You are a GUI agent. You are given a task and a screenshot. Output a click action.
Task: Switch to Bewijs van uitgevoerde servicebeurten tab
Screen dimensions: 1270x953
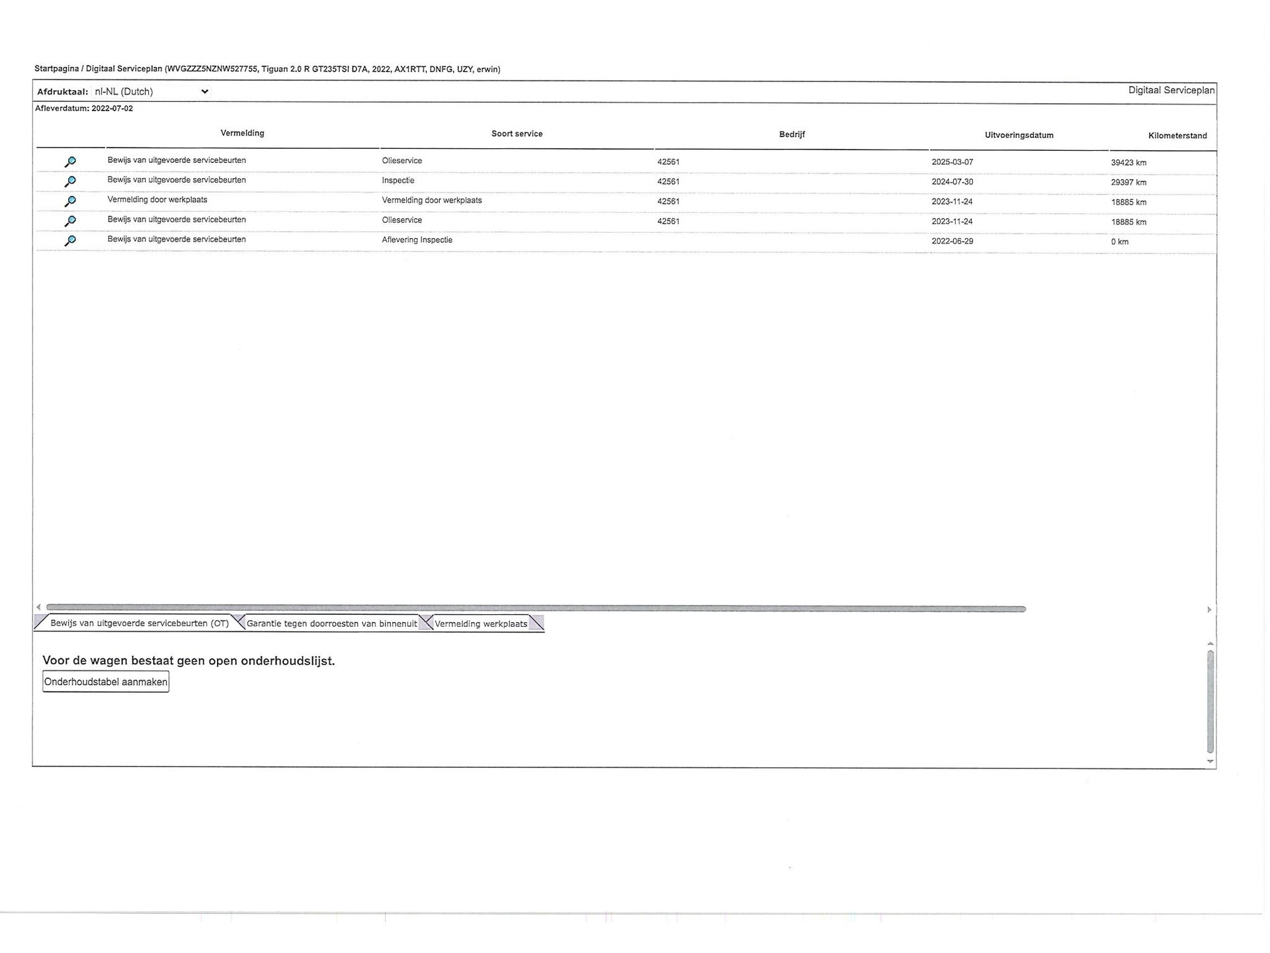point(139,623)
